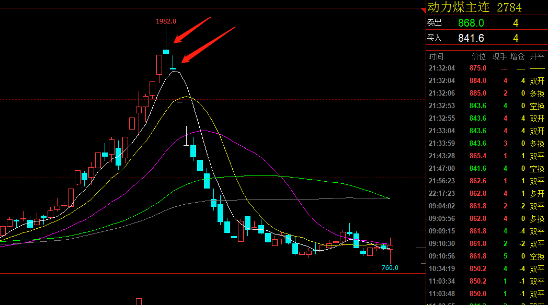This screenshot has height=305, width=548.
Task: Click 双平 in the 21:43:28 row
Action: point(537,156)
